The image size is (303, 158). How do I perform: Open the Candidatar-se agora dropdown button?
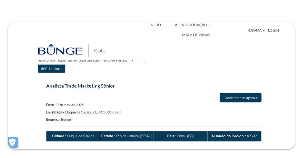point(240,98)
